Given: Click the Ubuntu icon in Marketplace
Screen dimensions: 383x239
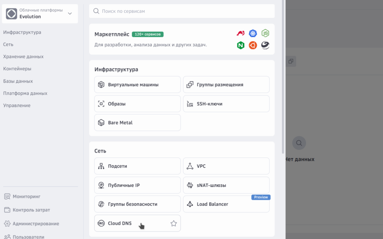Looking at the screenshot, I should coord(253,45).
